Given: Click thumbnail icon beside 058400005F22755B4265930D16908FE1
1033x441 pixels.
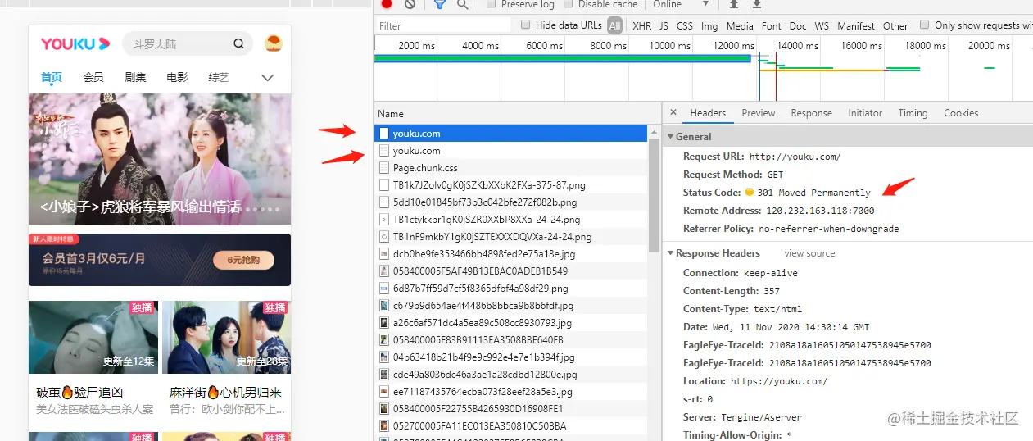Looking at the screenshot, I should (383, 409).
